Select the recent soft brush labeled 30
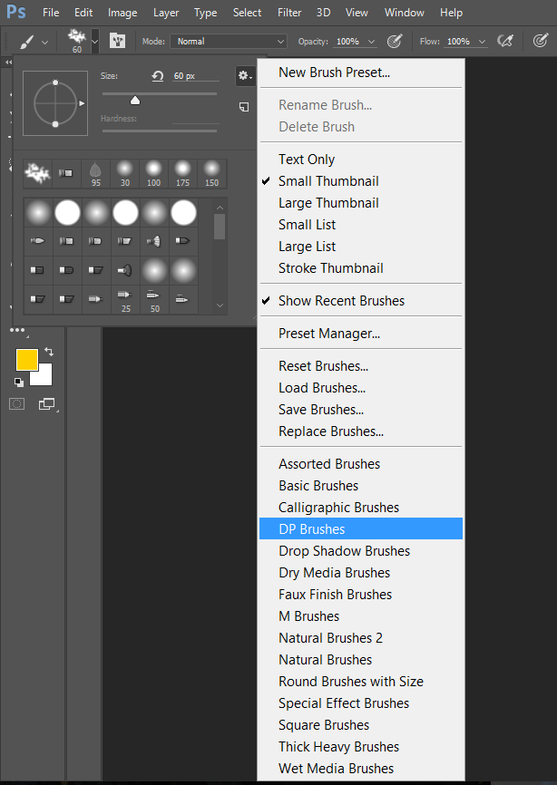The image size is (557, 785). pyautogui.click(x=124, y=173)
